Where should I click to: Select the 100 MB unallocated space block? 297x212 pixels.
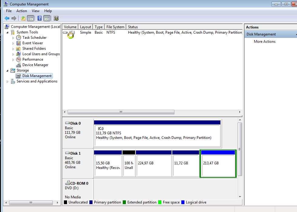pos(129,164)
